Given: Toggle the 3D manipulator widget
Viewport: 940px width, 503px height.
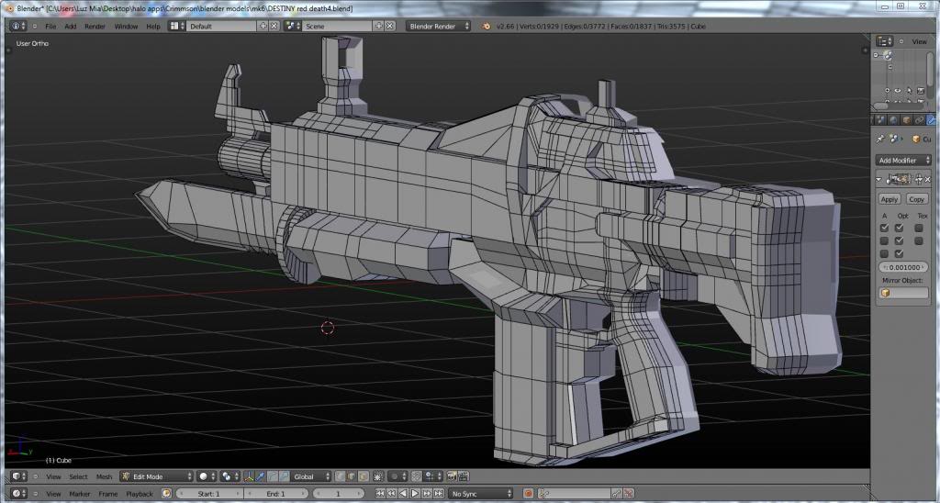Looking at the screenshot, I should point(250,476).
